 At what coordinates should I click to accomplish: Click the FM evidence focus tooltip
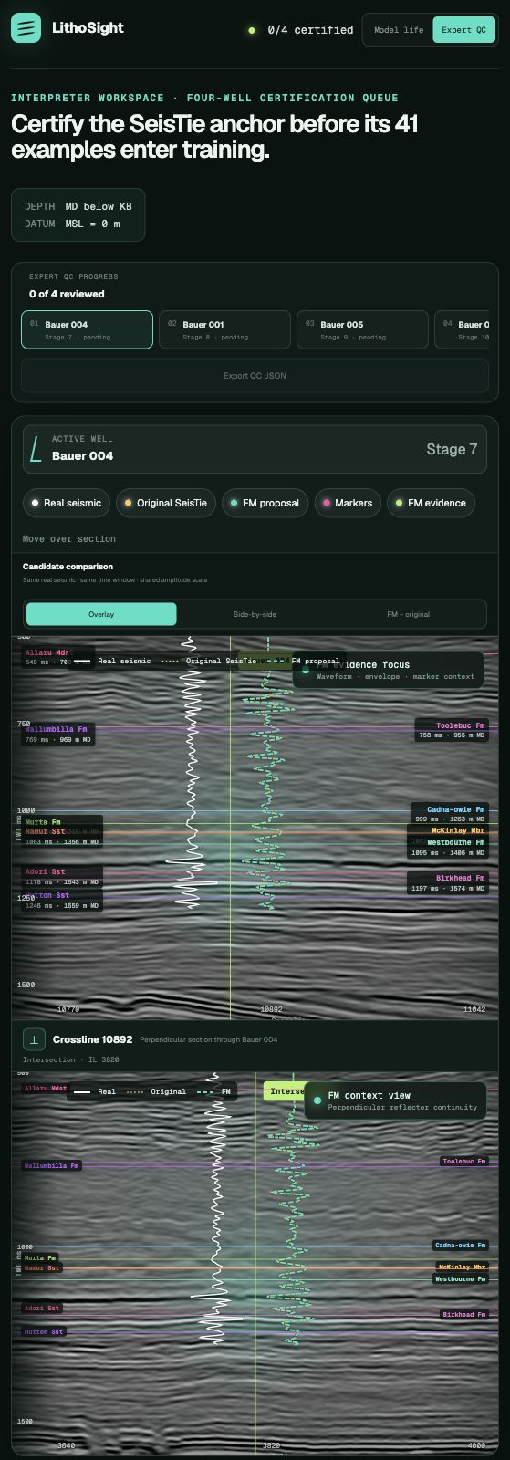click(x=387, y=670)
